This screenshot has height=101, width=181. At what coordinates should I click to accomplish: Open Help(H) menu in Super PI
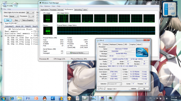(x=28, y=26)
